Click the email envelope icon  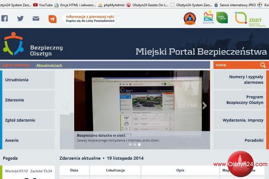(x=36, y=18)
